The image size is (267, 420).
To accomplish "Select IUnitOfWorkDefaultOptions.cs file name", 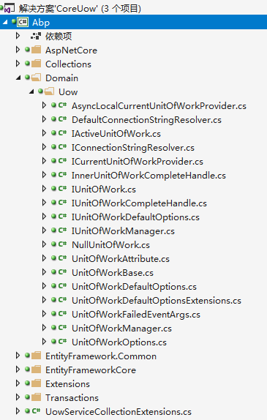I will 135,217.
